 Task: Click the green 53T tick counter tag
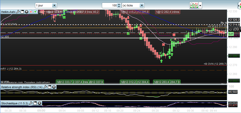(231, 34)
